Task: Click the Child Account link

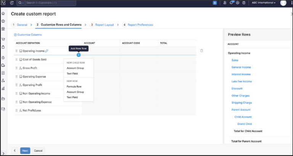Action: 243,117
